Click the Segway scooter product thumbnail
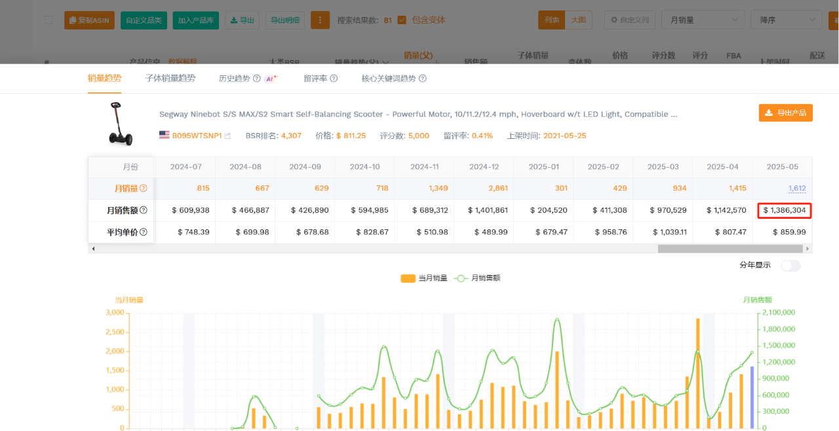Screen dimensions: 839x431 point(119,123)
